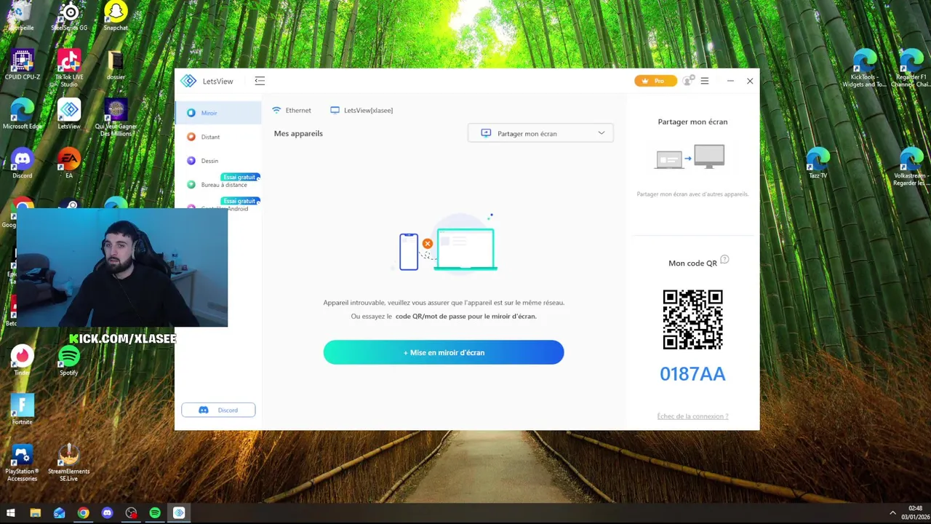This screenshot has width=931, height=524.
Task: Click the 'Mise en miroir d'écran' button
Action: 444,352
